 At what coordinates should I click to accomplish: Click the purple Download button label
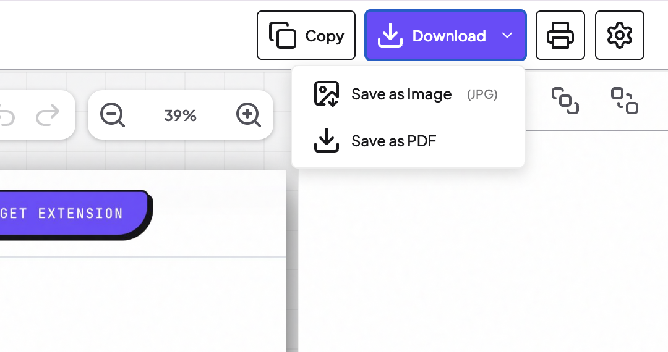point(449,36)
